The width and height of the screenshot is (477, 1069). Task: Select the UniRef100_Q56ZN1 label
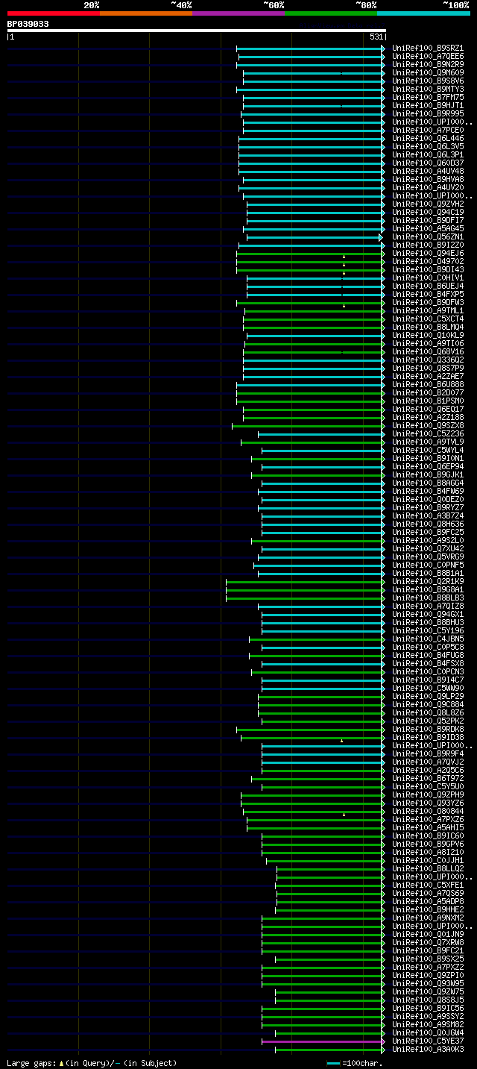(x=428, y=236)
